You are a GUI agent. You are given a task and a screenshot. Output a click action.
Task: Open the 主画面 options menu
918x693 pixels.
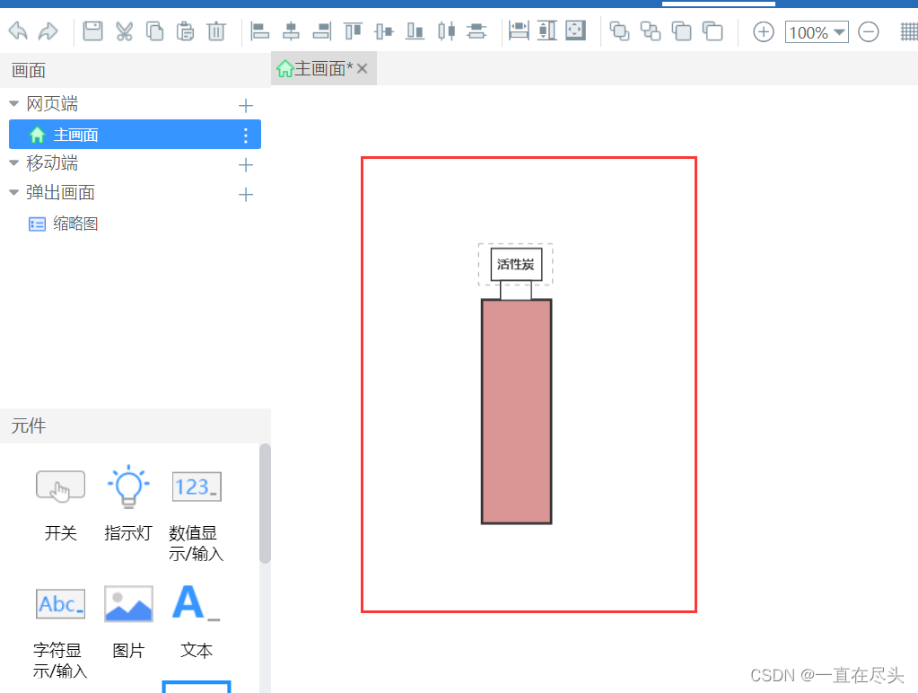(245, 135)
